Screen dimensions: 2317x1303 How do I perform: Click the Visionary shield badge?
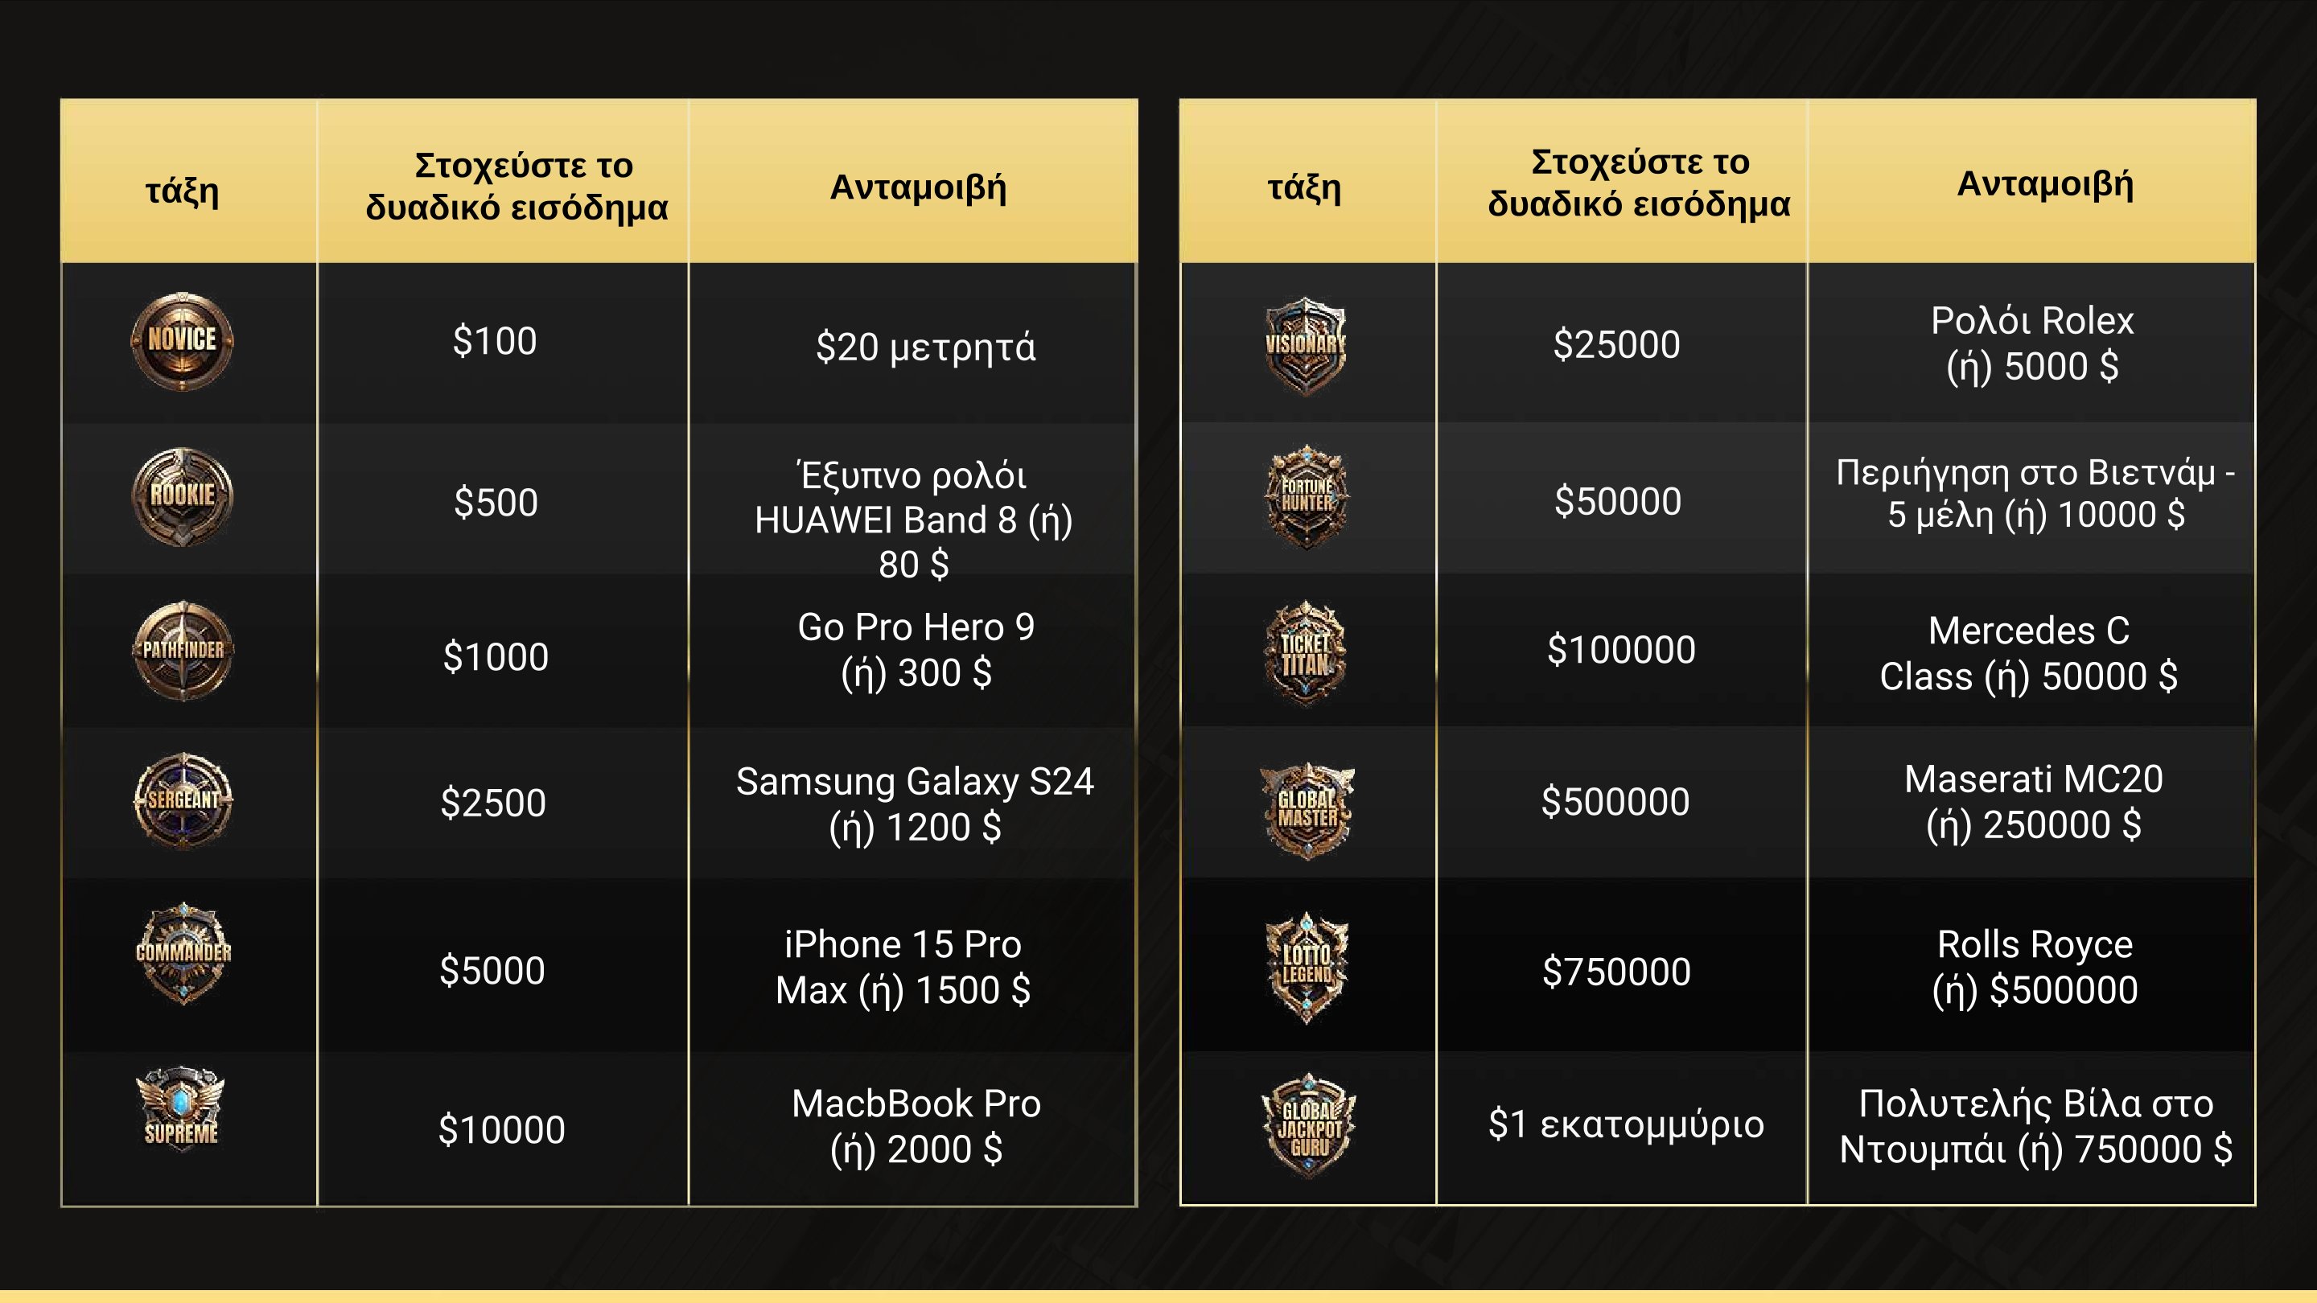pos(1305,346)
